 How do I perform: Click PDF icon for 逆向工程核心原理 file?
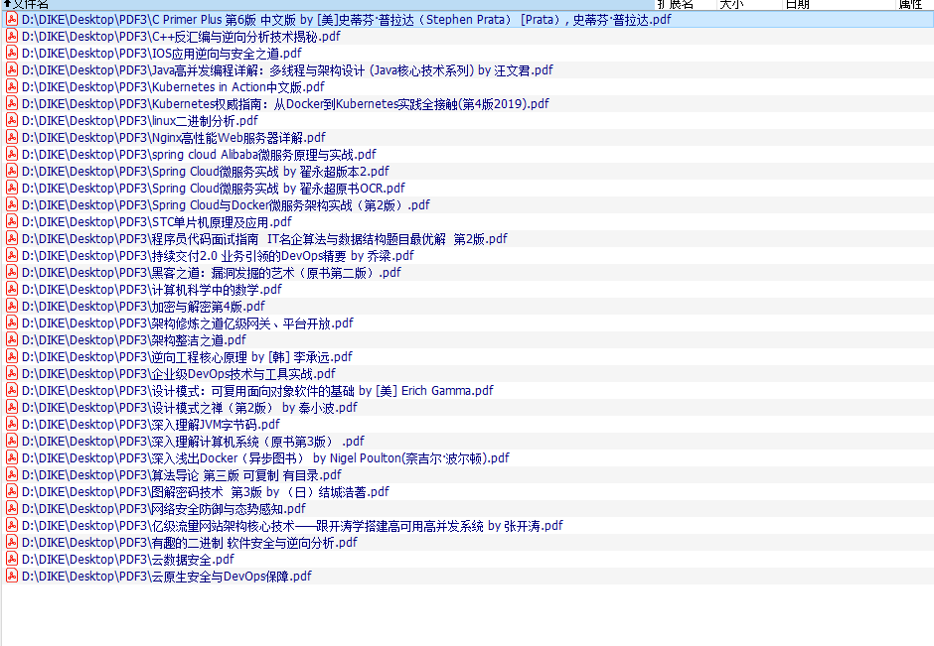(x=11, y=356)
